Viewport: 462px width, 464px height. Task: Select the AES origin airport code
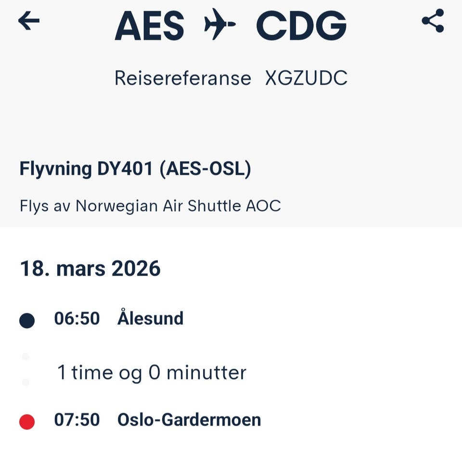tap(150, 25)
